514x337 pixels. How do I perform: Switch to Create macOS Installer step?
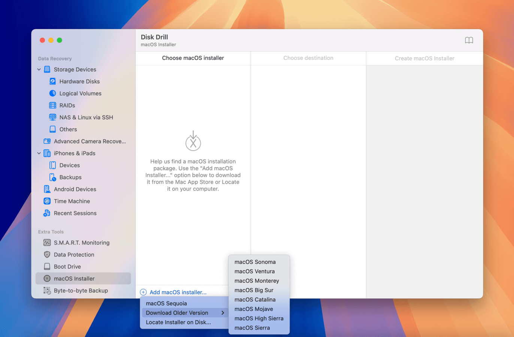pos(424,58)
